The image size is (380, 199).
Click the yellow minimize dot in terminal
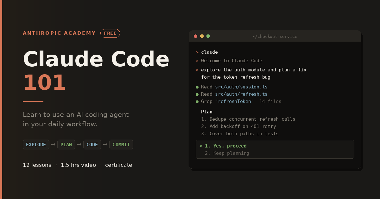[x=202, y=36]
